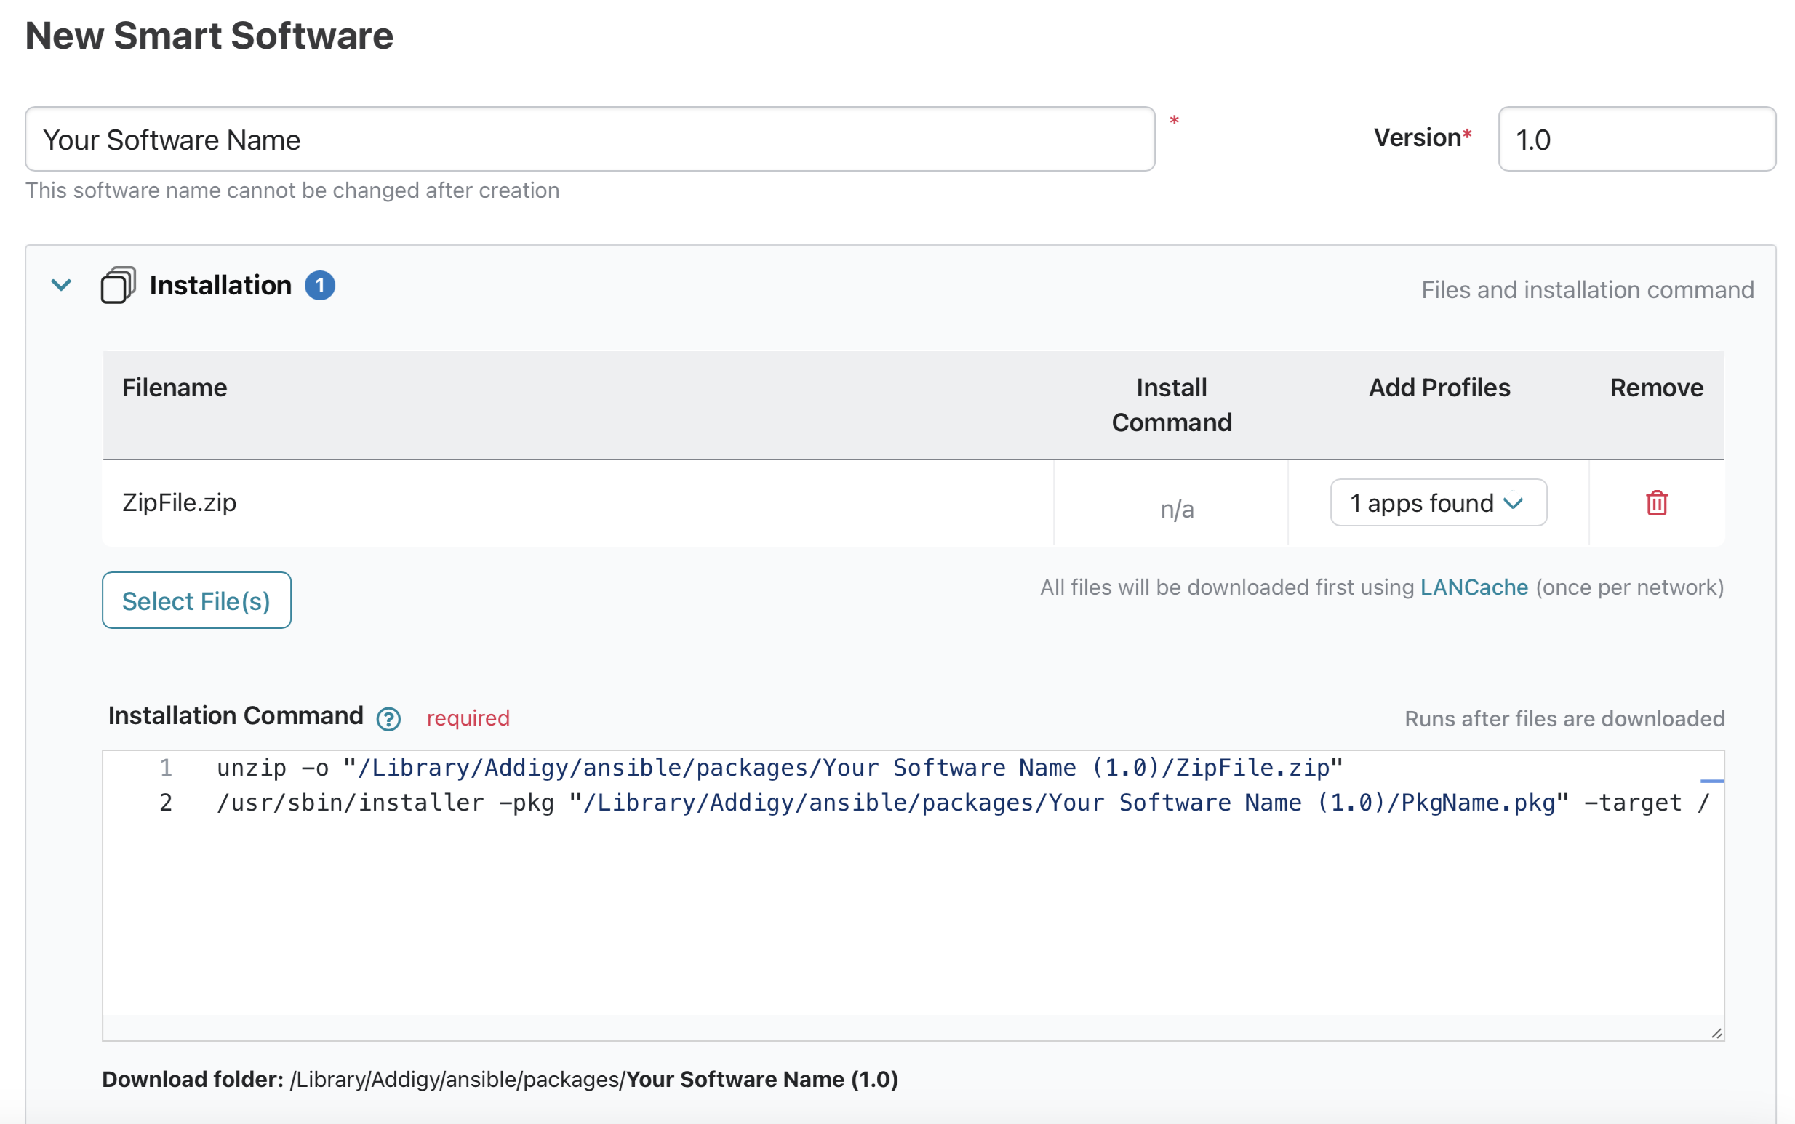Click 'Runs after files are downloaded' text

tap(1564, 719)
